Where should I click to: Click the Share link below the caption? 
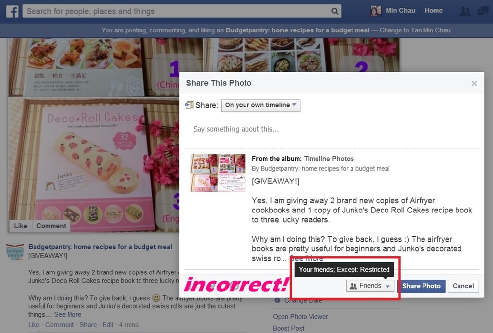pos(88,325)
